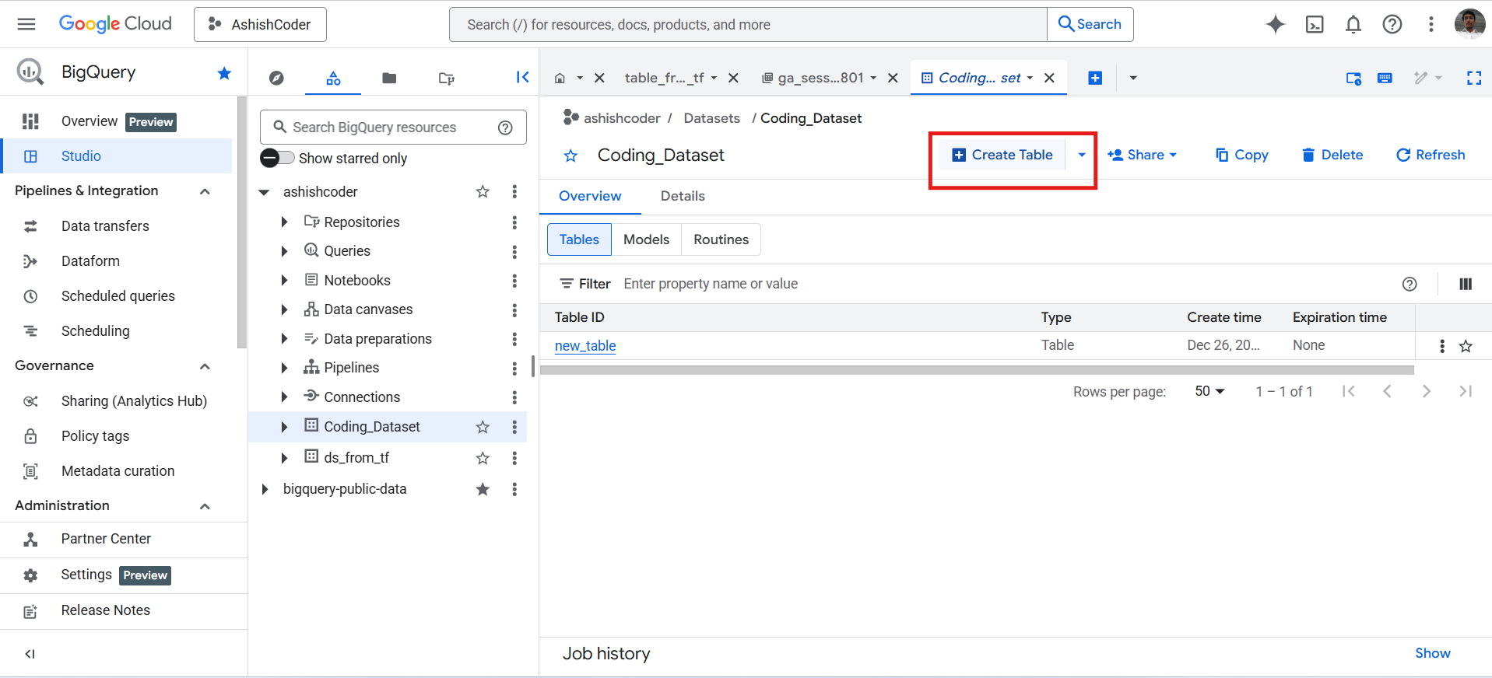The height and width of the screenshot is (678, 1492).
Task: Collapse the left navigation menu
Action: pyautogui.click(x=30, y=654)
